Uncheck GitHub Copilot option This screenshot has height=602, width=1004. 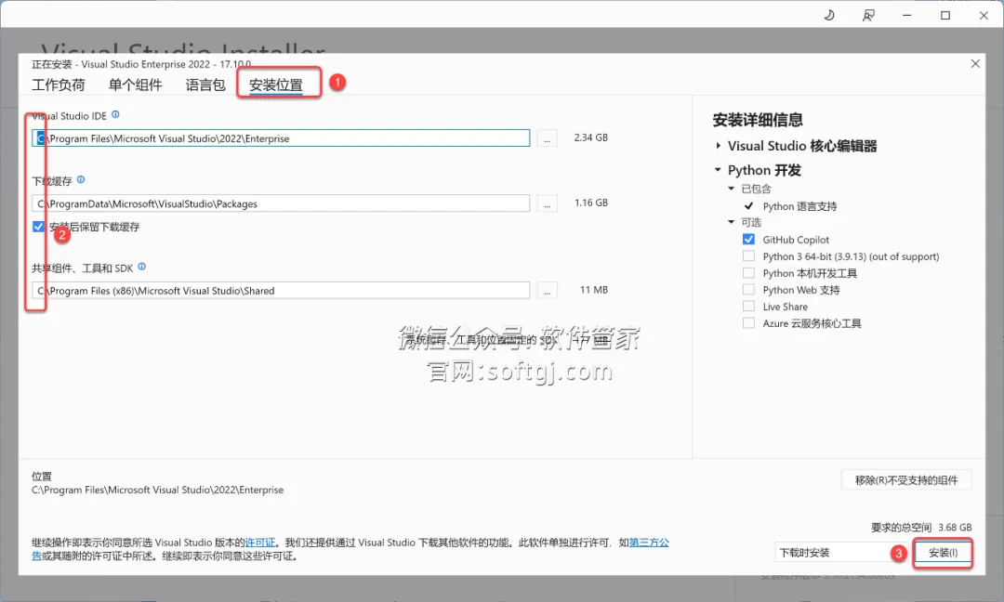[x=748, y=240]
